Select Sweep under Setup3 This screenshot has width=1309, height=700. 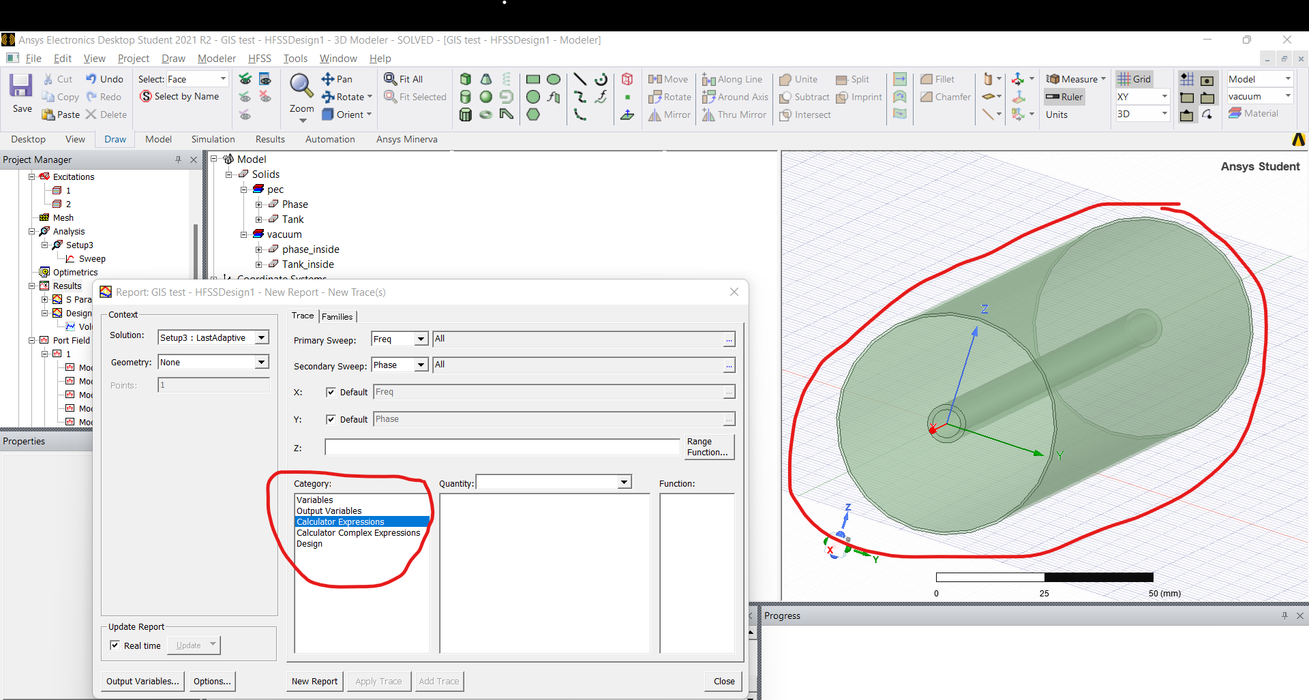[x=92, y=259]
